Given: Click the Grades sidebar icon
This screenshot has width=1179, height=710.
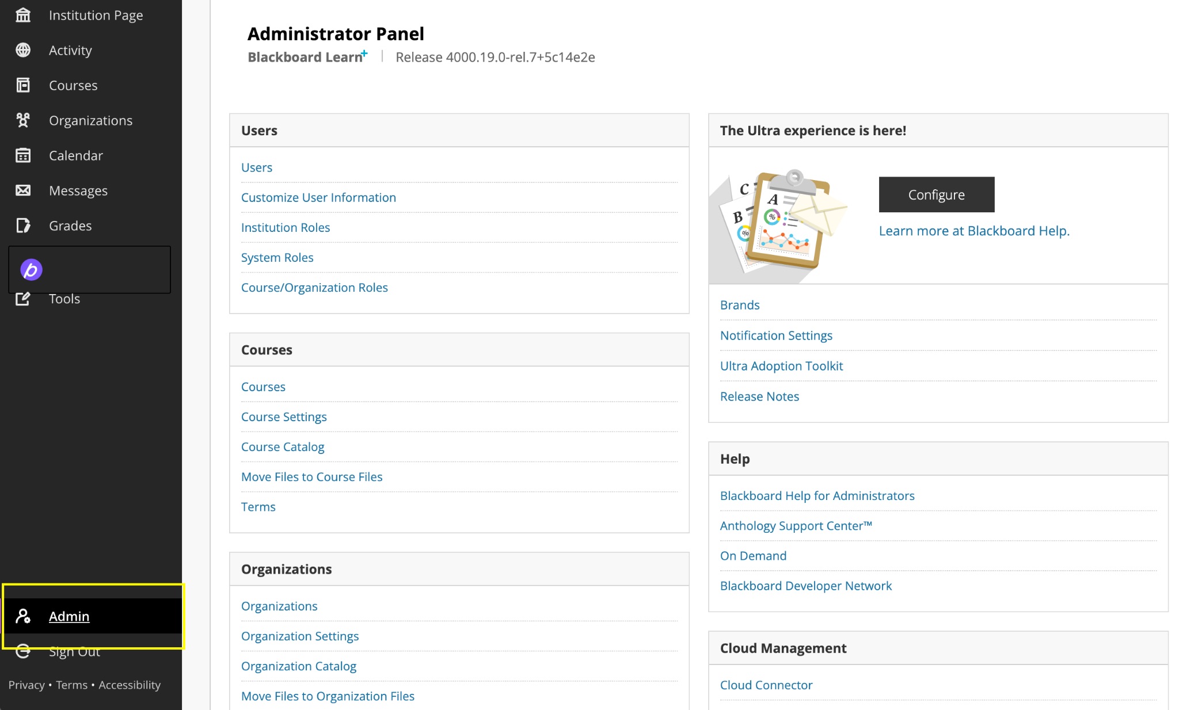Looking at the screenshot, I should point(23,226).
